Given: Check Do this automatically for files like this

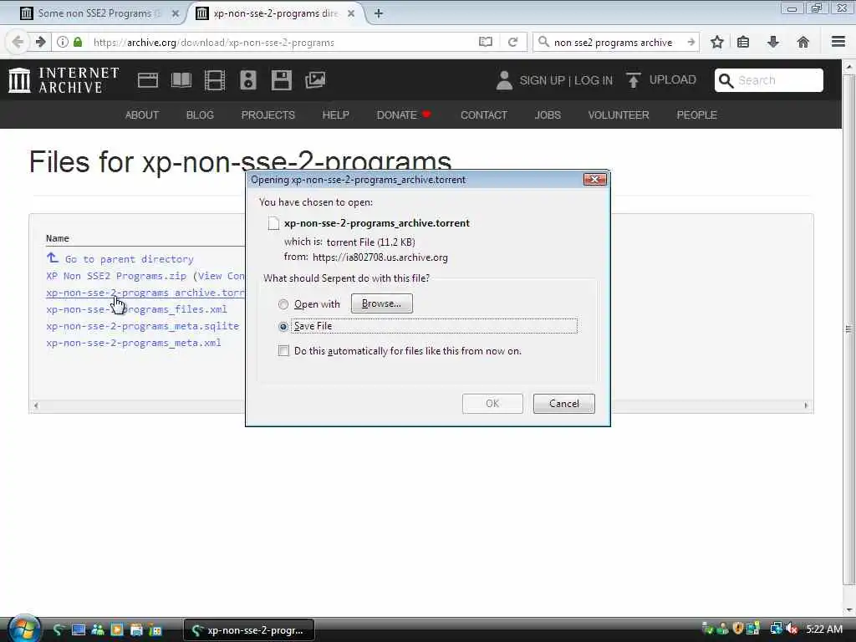Looking at the screenshot, I should [283, 350].
